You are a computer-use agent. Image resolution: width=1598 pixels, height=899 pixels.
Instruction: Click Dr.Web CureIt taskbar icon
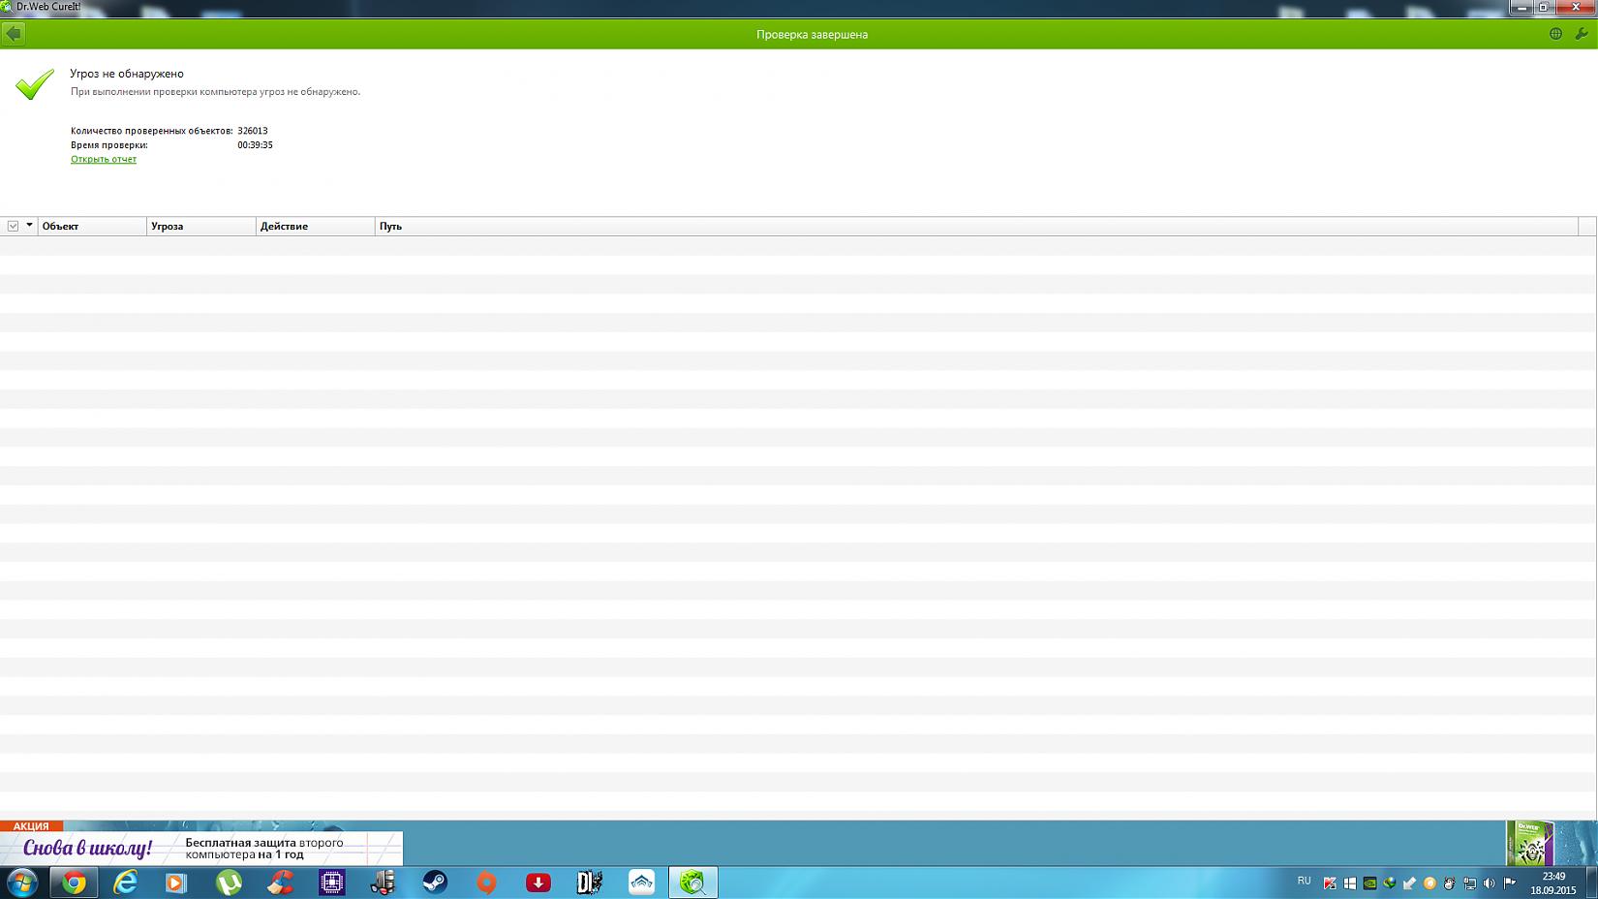click(x=692, y=883)
